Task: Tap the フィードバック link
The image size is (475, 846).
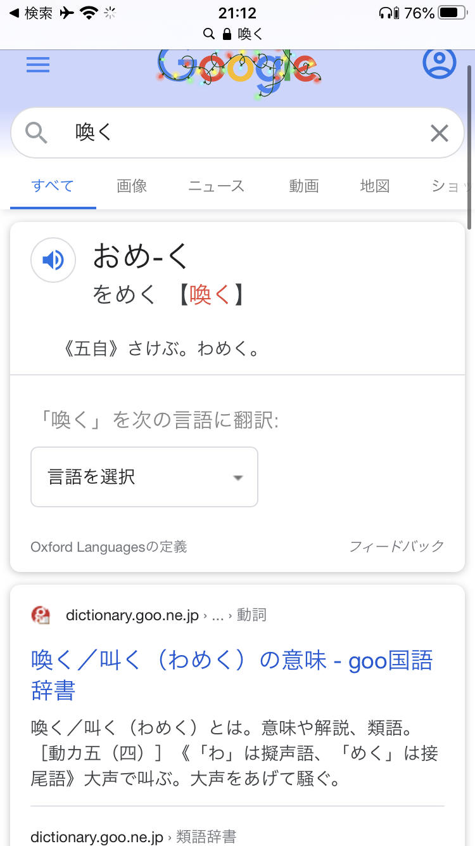Action: [396, 546]
